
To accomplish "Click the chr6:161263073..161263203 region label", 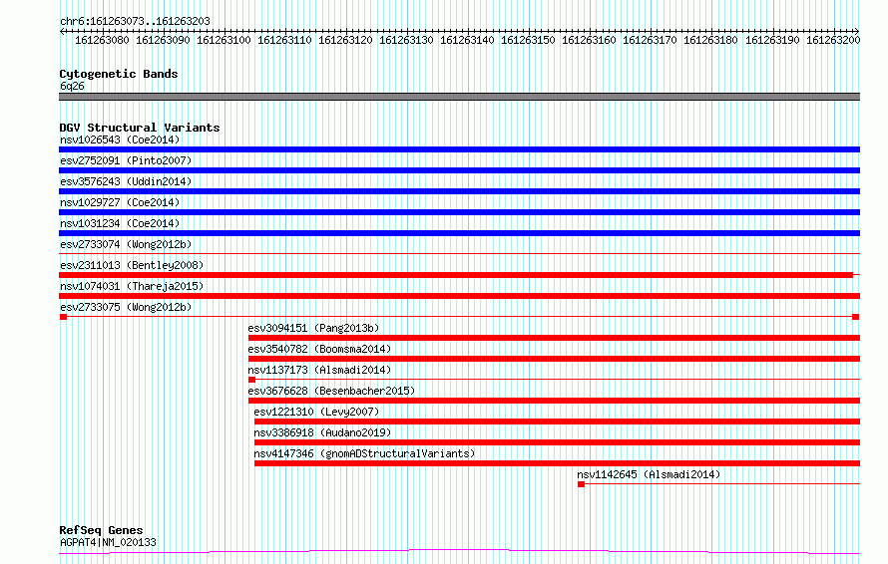I will 135,21.
